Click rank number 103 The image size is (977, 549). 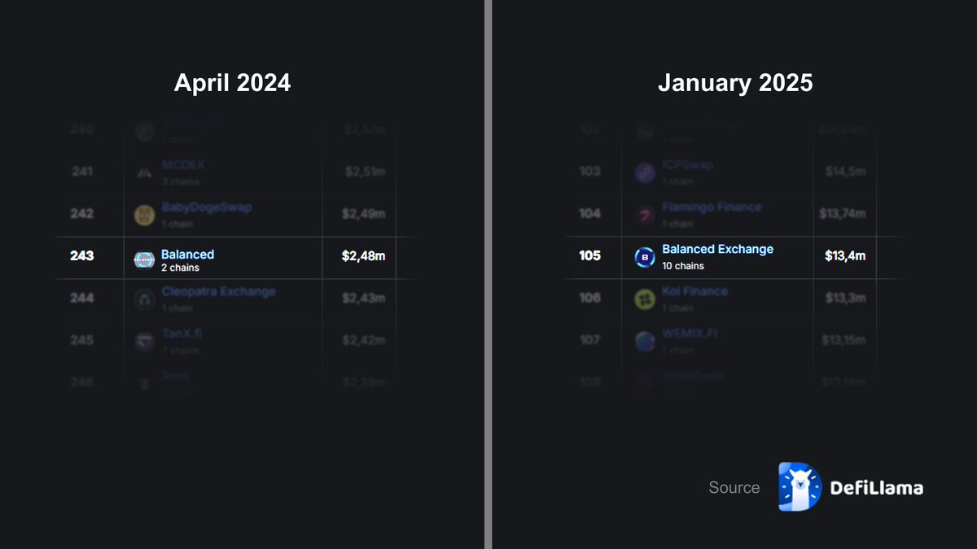(x=589, y=172)
